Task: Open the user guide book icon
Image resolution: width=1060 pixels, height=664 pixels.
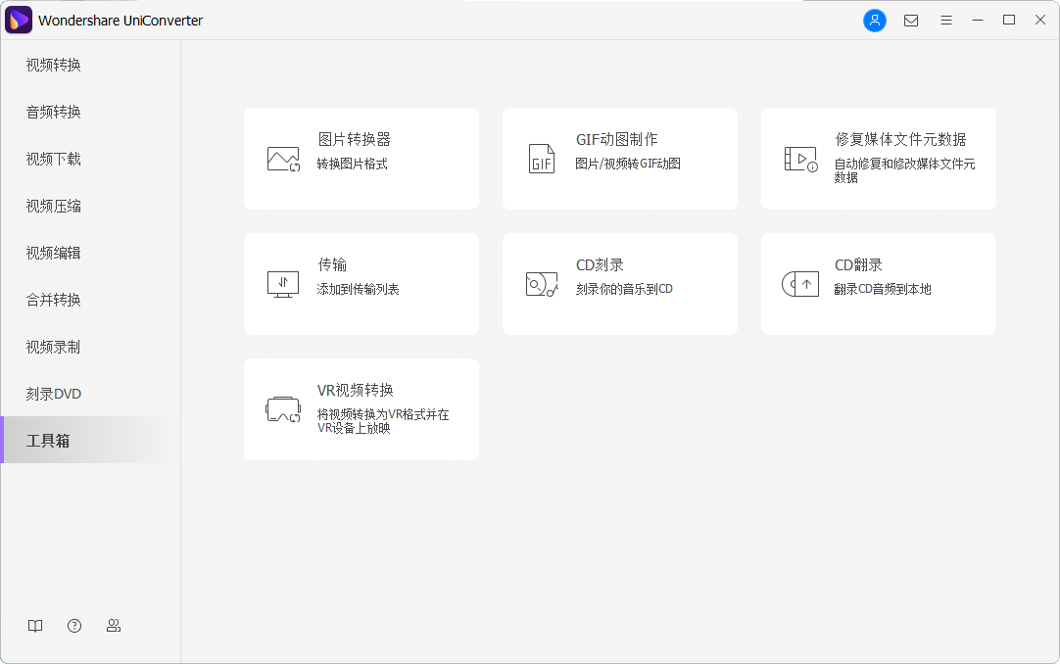Action: coord(35,626)
